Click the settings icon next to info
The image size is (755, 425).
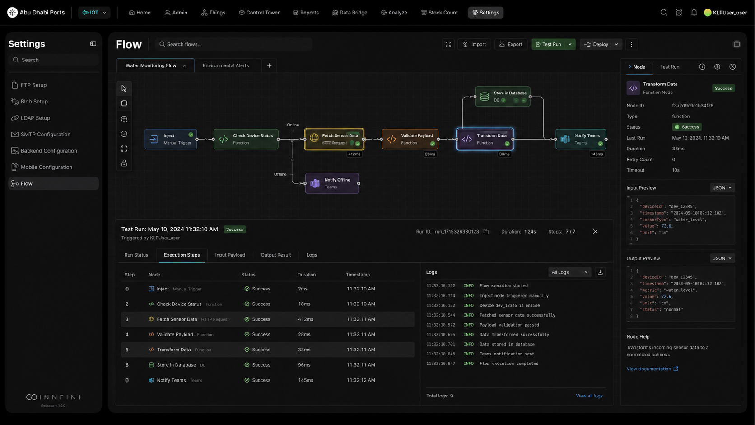[717, 67]
